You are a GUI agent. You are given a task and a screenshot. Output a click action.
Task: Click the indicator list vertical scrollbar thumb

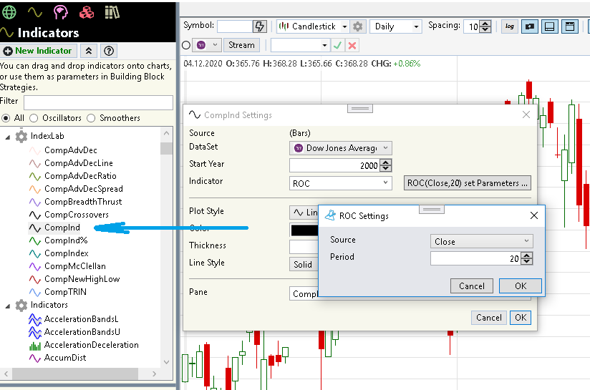[x=166, y=148]
